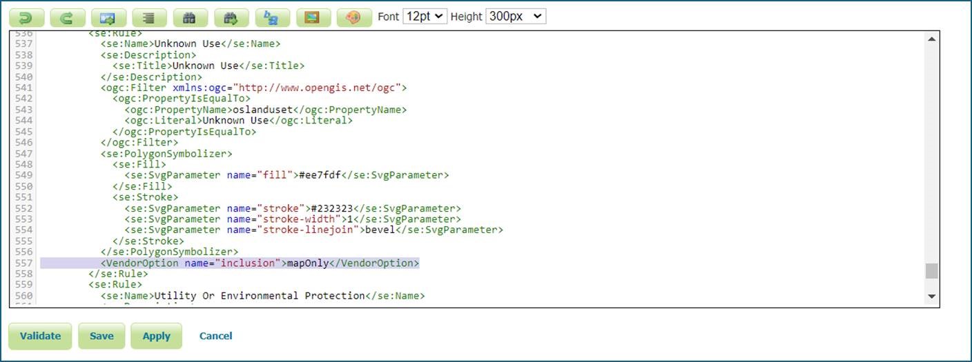The image size is (972, 362).
Task: Click the editor scrollbar down arrow
Action: (x=932, y=296)
